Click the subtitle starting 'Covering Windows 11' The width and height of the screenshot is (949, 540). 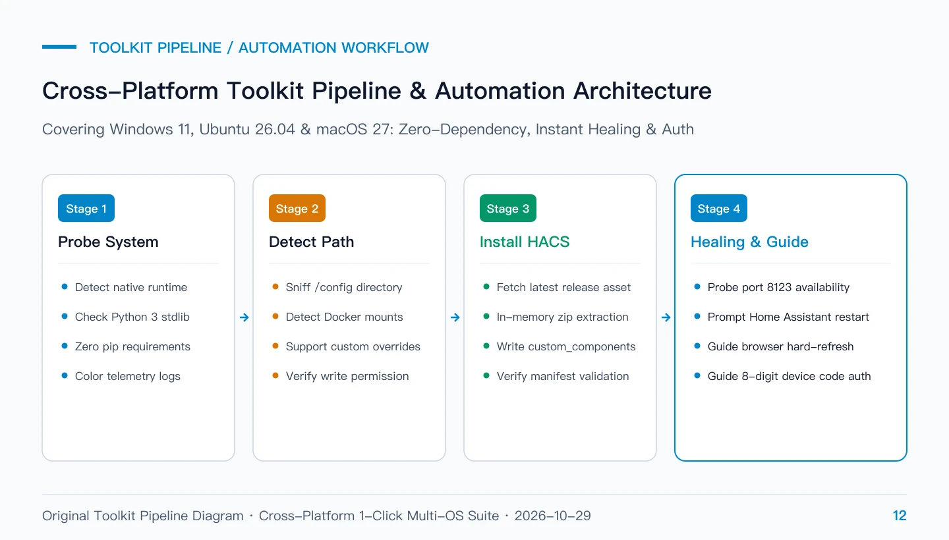click(368, 129)
